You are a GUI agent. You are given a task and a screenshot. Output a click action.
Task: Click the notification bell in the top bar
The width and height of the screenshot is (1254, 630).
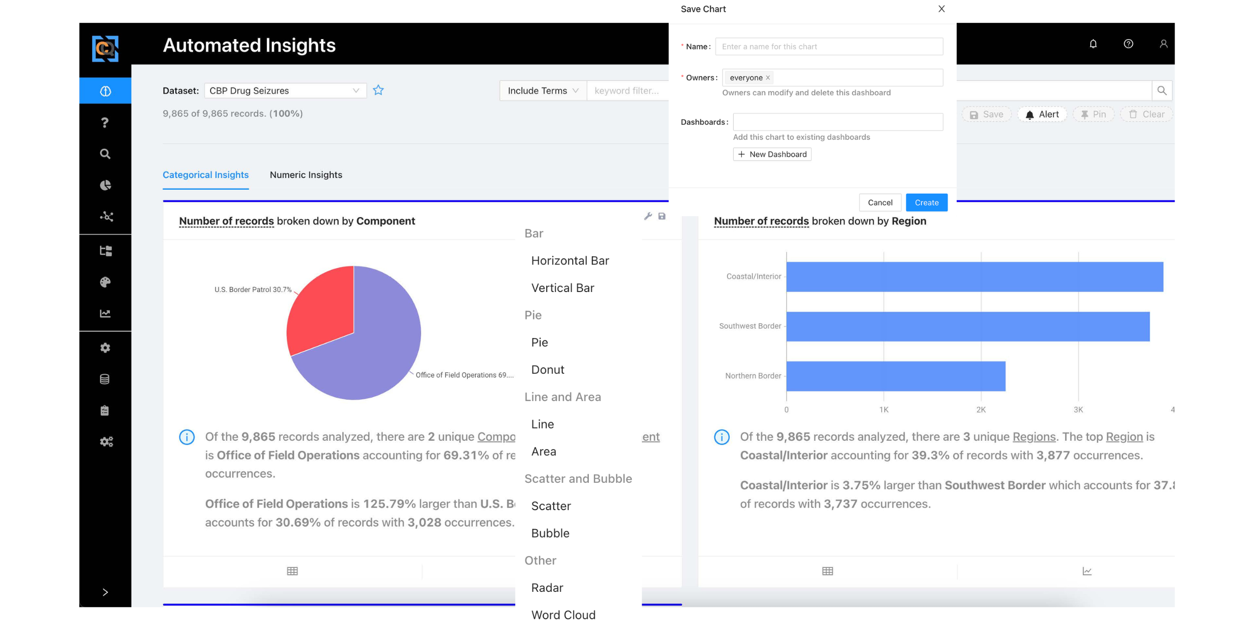[1093, 44]
